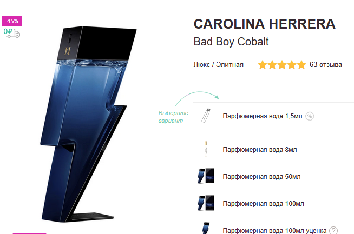Click the percent icon beside 1,5мл
The image size is (354, 234).
pyautogui.click(x=310, y=116)
